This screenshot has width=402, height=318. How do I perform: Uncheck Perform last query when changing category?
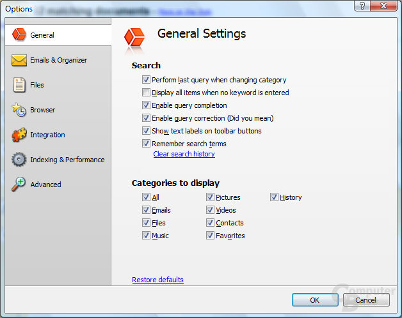tap(146, 80)
